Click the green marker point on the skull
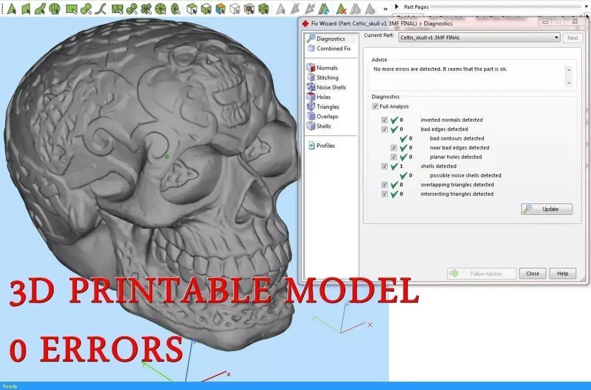Image resolution: width=591 pixels, height=390 pixels. tap(167, 157)
